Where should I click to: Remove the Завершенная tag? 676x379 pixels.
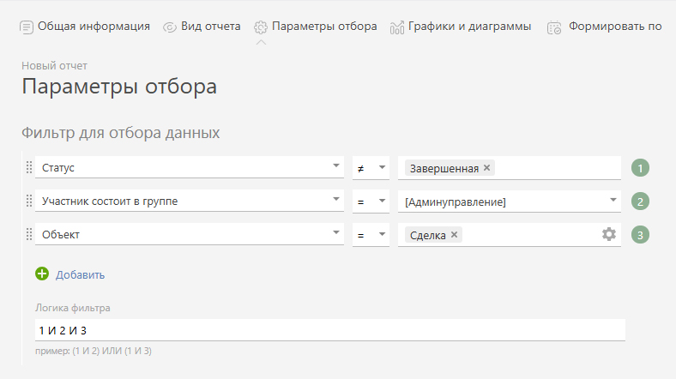pos(486,167)
